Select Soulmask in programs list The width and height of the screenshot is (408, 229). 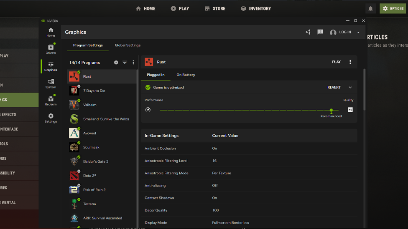[102, 147]
